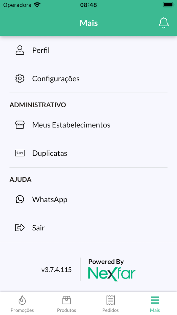This screenshot has height=315, width=177.
Task: Switch to the Promoções tab
Action: 22,304
